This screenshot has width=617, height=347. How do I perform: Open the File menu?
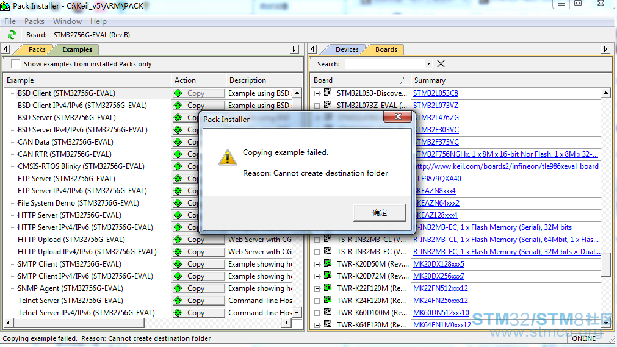tap(10, 21)
